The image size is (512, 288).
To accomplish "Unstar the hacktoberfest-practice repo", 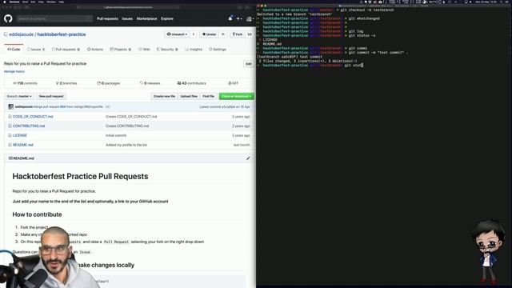I will [x=210, y=34].
